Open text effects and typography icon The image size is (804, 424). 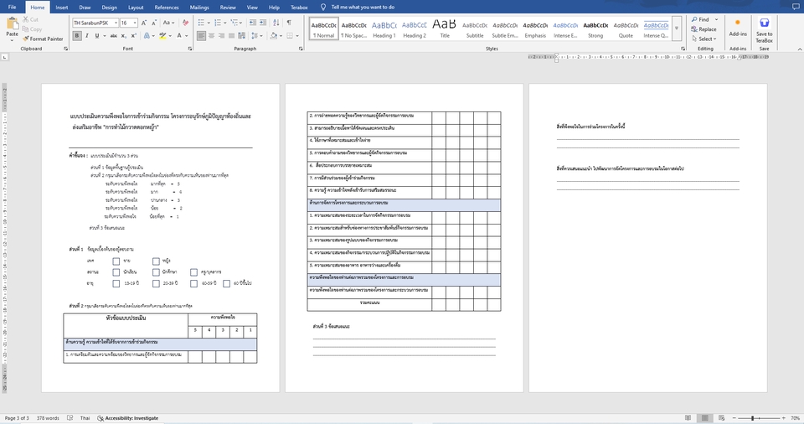point(147,35)
